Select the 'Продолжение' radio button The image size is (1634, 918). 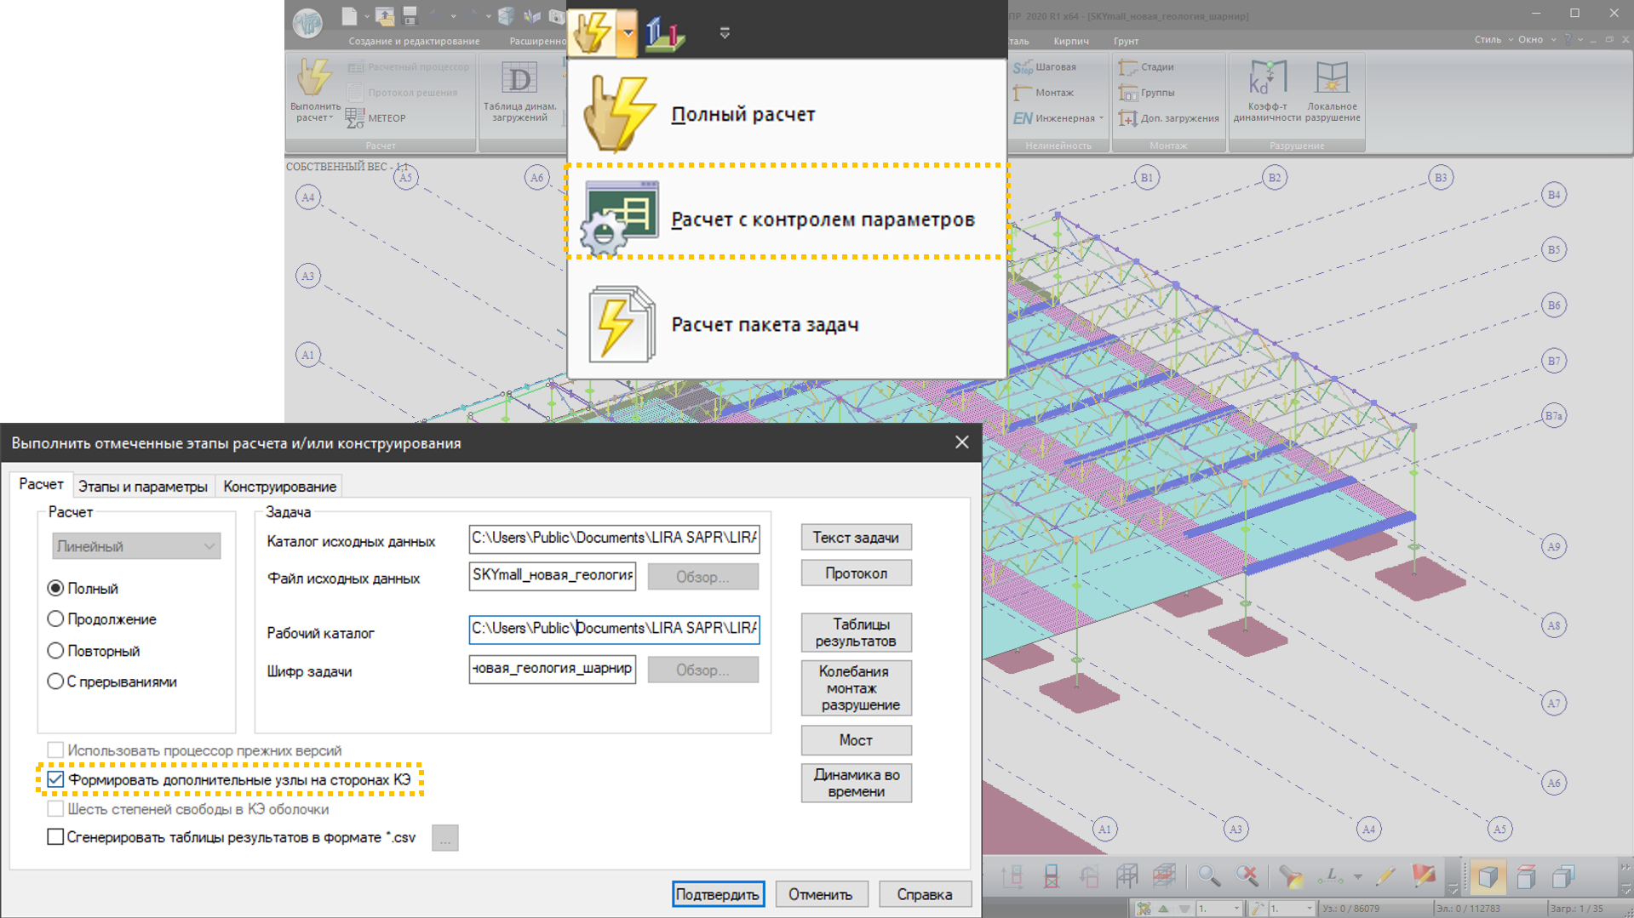(56, 619)
